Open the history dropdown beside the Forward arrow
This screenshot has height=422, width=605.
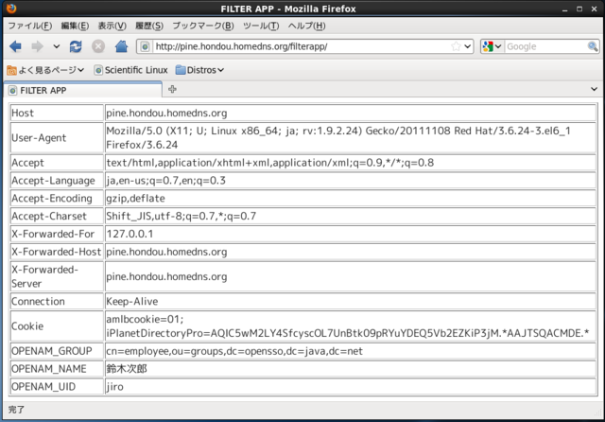coord(57,46)
